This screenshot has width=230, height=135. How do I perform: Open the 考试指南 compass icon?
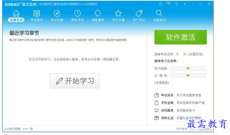point(57,13)
